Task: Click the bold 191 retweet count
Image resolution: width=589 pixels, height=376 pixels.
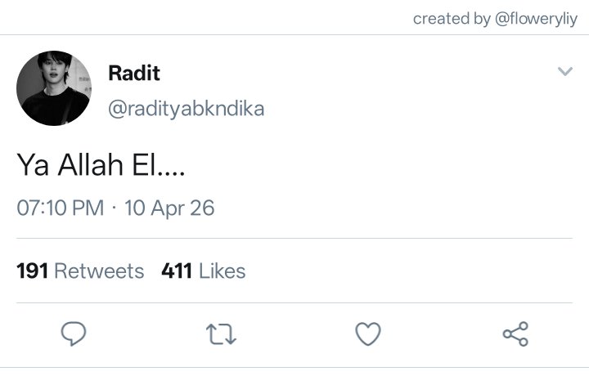Action: (x=33, y=271)
